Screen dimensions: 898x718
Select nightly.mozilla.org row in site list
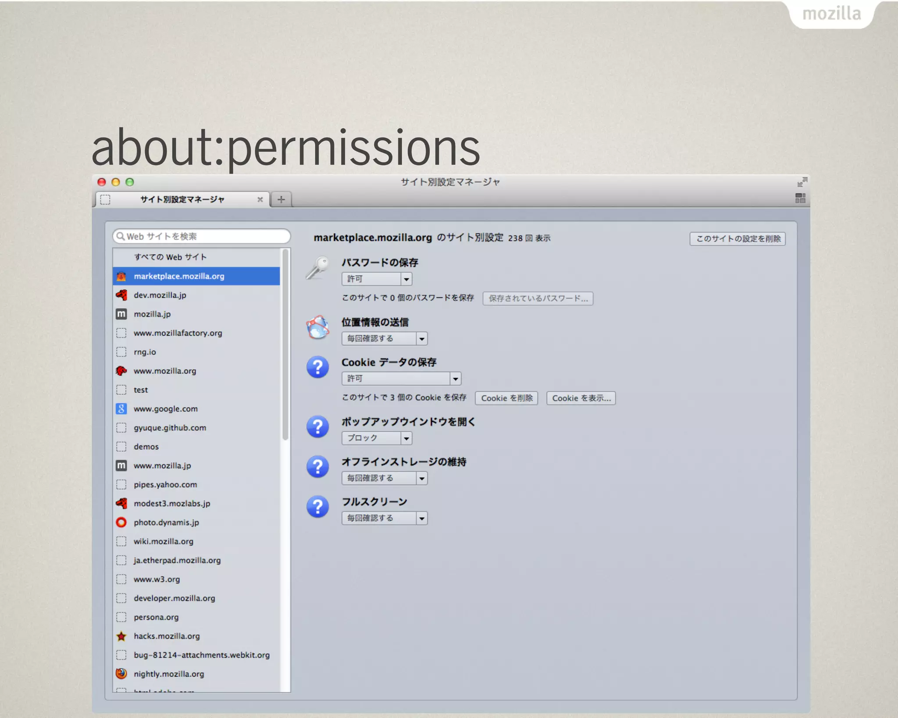point(196,674)
